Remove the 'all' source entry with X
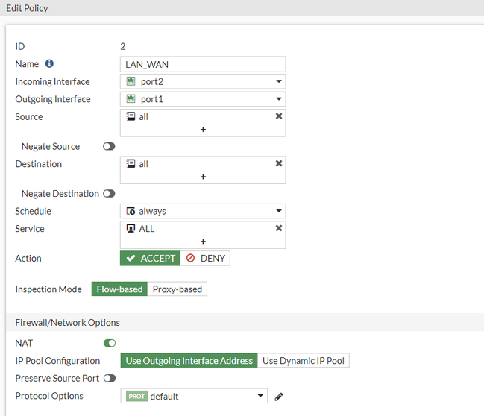The image size is (484, 416). click(x=279, y=116)
